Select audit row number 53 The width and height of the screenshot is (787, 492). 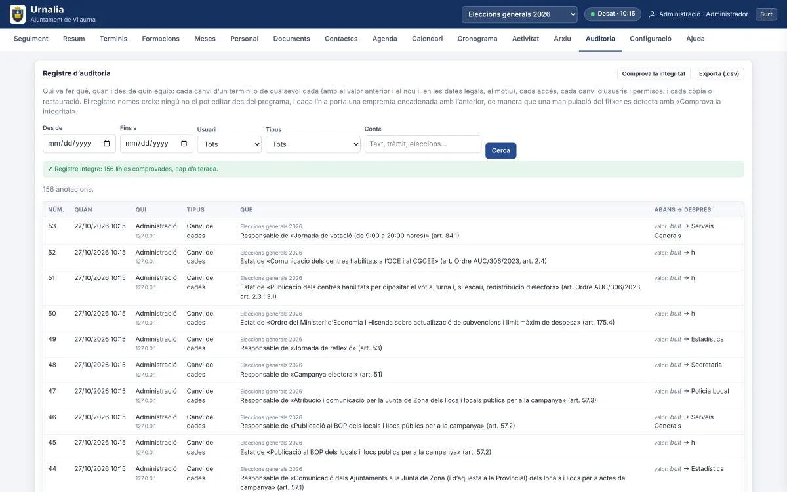tap(393, 231)
